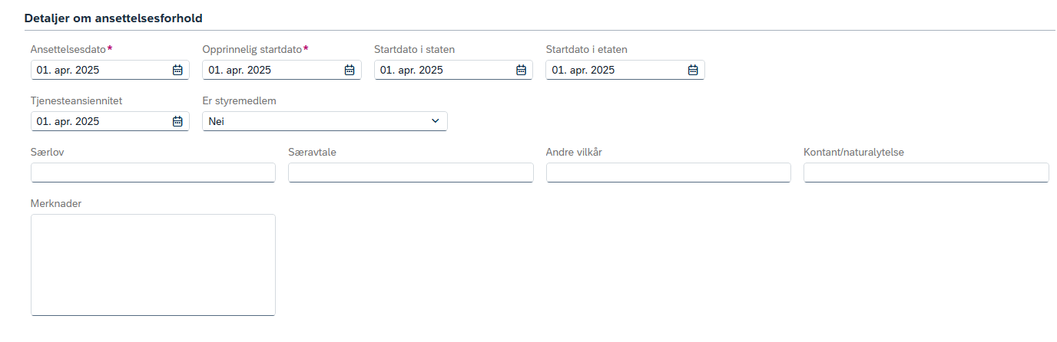Focus the Opprinnelig startdato date text

coord(240,70)
